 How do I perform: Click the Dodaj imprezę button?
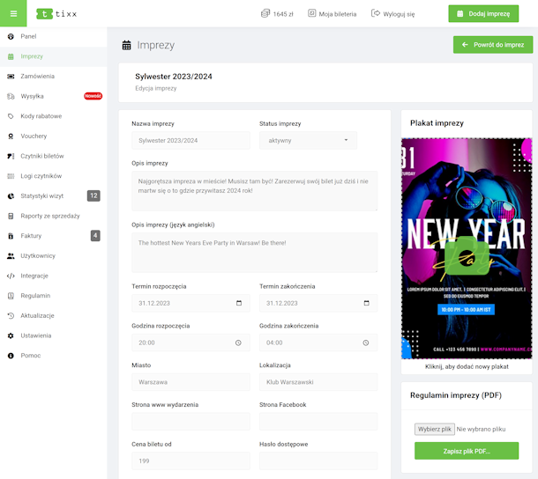(x=482, y=14)
